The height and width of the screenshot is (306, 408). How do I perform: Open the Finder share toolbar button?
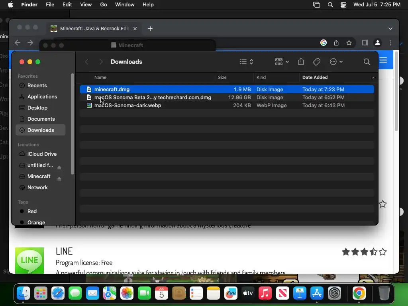click(301, 62)
